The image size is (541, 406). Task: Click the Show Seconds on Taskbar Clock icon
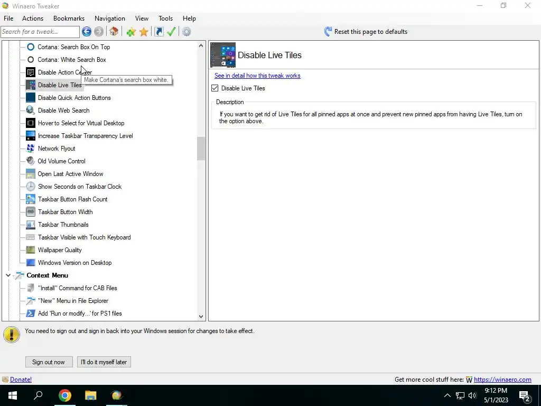[31, 187]
